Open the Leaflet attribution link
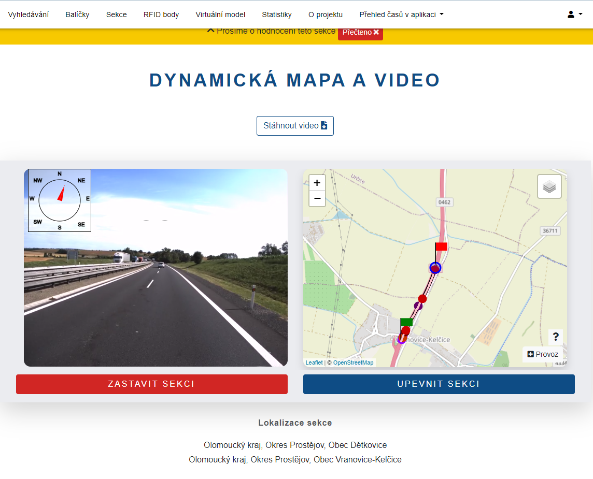 (x=314, y=362)
